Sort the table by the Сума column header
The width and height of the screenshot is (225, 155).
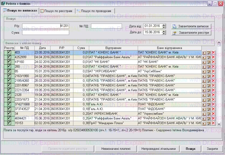81,48
